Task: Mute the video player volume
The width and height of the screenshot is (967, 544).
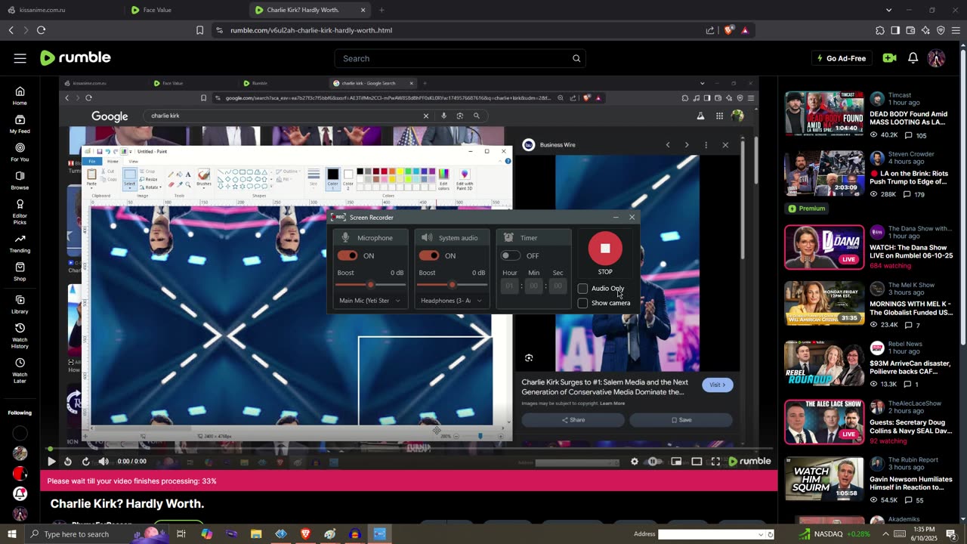Action: tap(103, 462)
